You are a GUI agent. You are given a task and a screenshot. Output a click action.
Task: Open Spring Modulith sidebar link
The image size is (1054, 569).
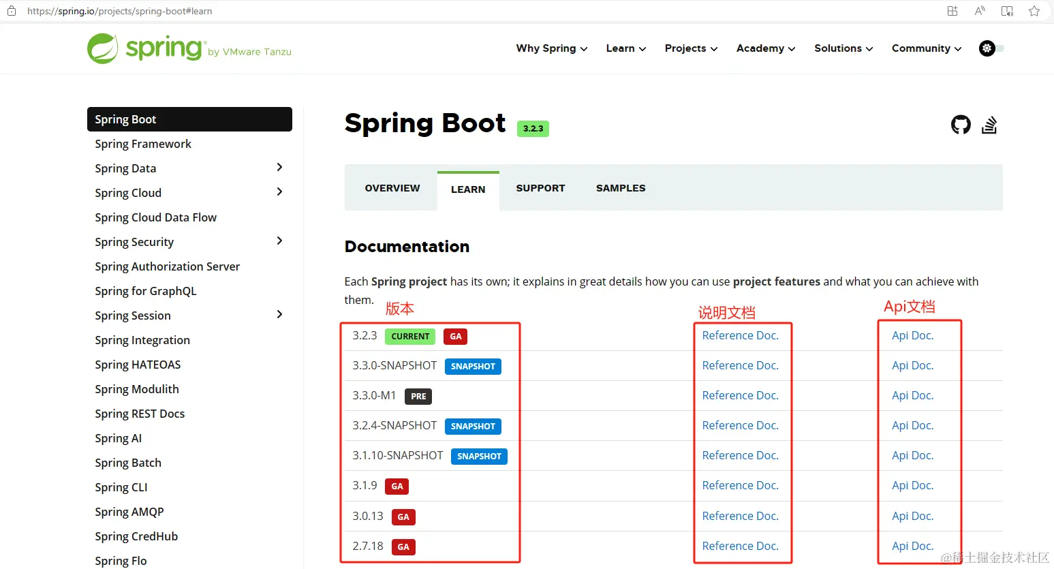click(x=137, y=389)
